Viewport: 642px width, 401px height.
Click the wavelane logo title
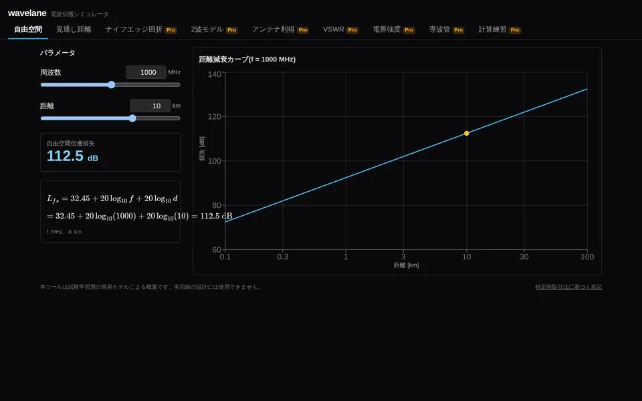click(x=27, y=13)
